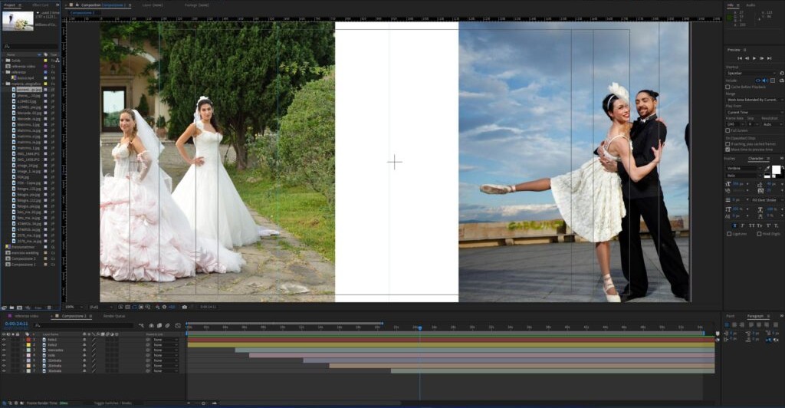This screenshot has height=408, width=785.
Task: Click the project item preview thumbnail
Action: coord(18,21)
